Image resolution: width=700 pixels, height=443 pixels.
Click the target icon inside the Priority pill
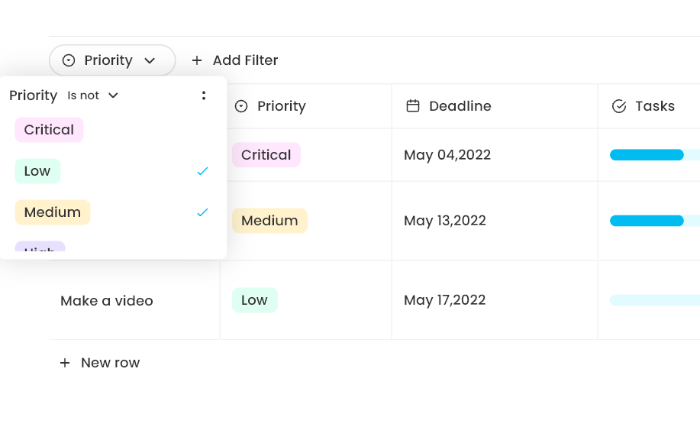click(69, 60)
